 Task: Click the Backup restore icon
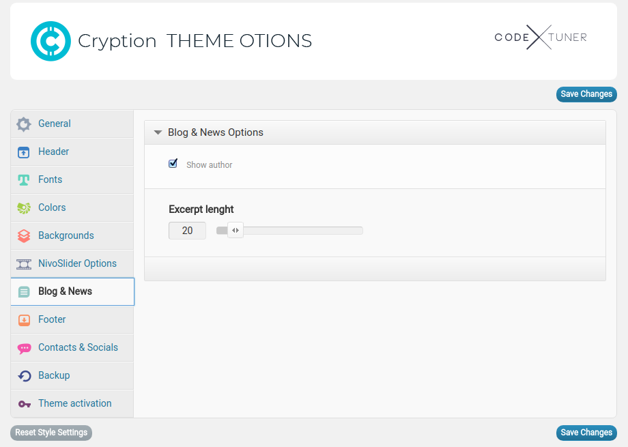tap(24, 376)
